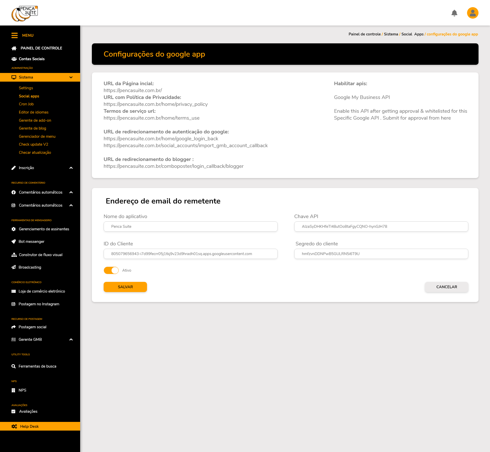Click the Postagem social share icon
Screen dimensions: 490x452
tap(14, 327)
